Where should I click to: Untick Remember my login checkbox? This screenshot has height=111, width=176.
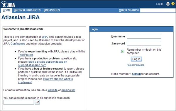(x=123, y=52)
